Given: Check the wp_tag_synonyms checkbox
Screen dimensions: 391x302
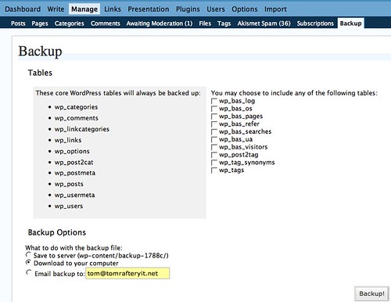Looking at the screenshot, I should pos(214,163).
